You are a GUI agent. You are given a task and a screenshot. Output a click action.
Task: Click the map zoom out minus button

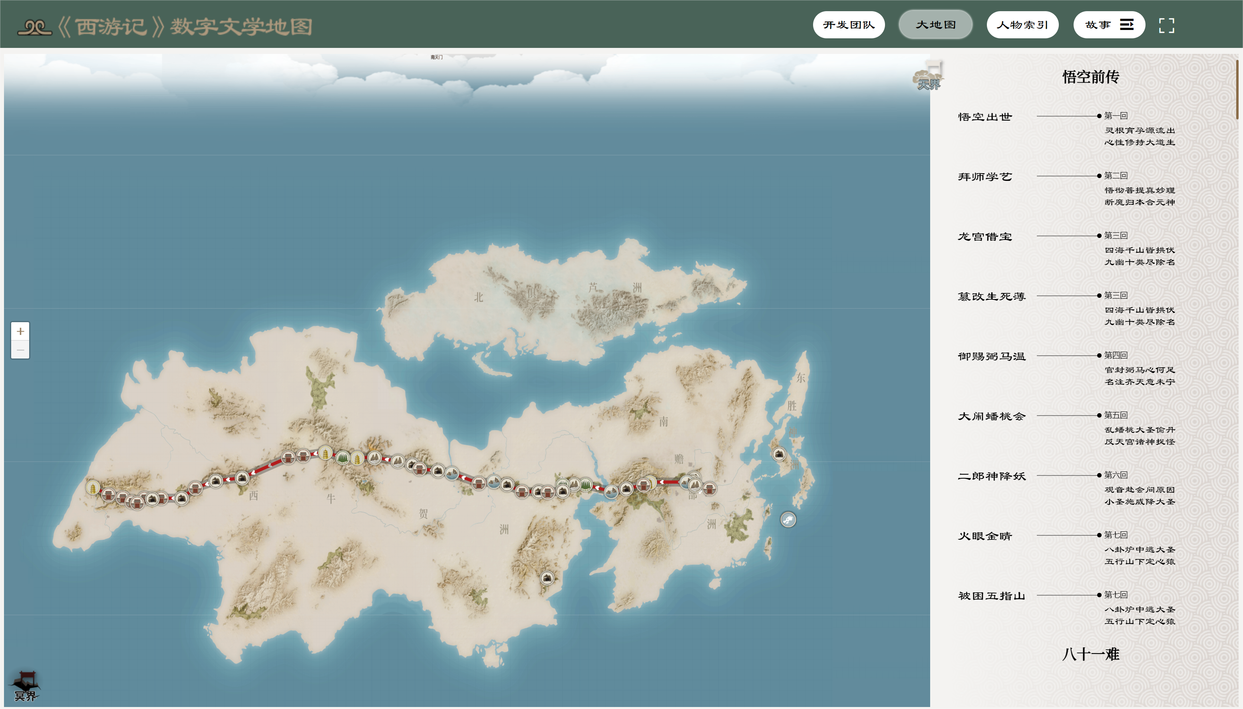20,350
